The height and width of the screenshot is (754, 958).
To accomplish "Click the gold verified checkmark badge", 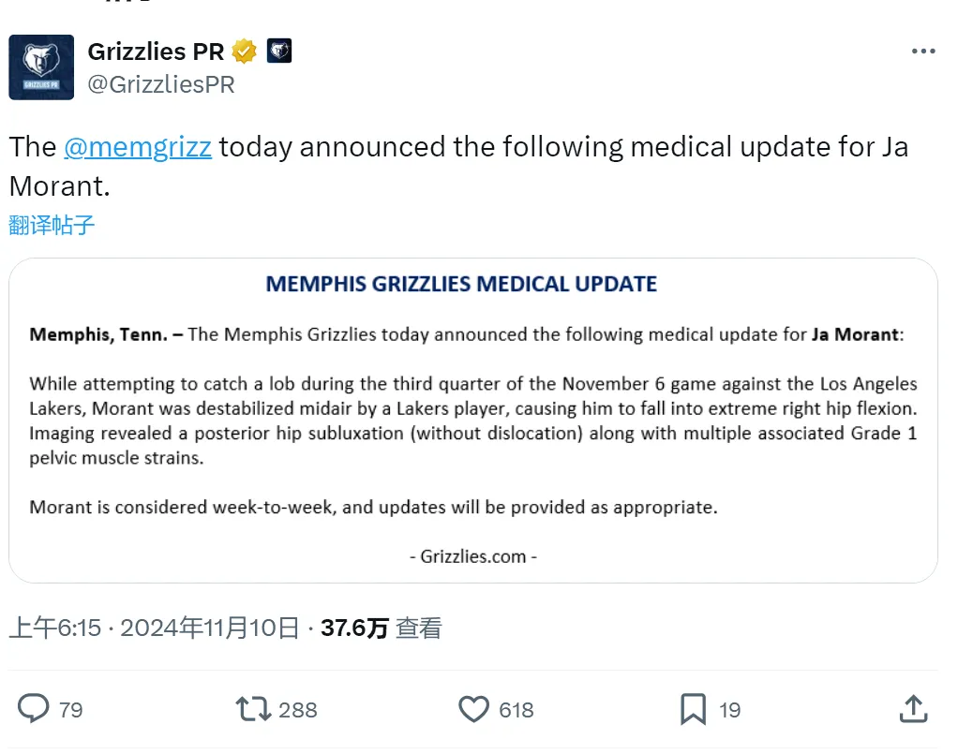I will click(x=245, y=52).
